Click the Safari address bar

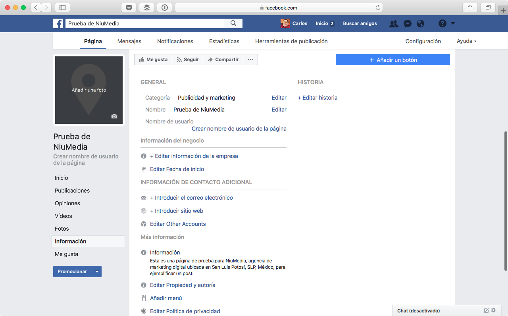coord(279,8)
